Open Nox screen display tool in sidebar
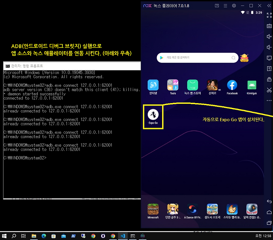 (x=269, y=58)
